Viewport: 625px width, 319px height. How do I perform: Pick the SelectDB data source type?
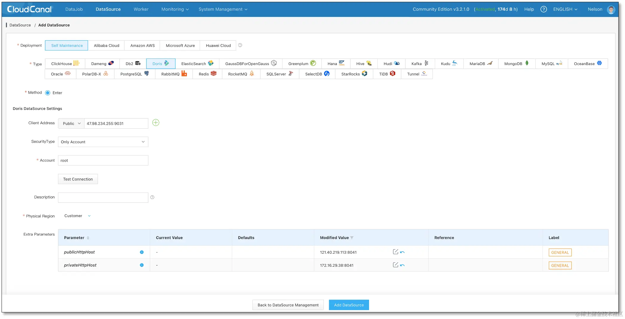(317, 74)
